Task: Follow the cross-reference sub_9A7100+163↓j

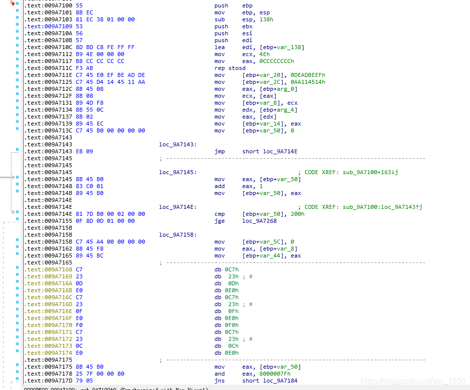Action: (x=370, y=172)
